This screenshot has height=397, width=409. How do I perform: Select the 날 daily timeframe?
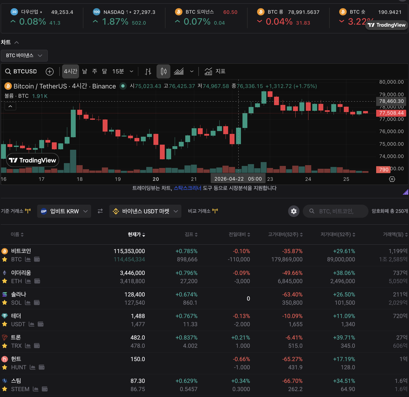85,71
